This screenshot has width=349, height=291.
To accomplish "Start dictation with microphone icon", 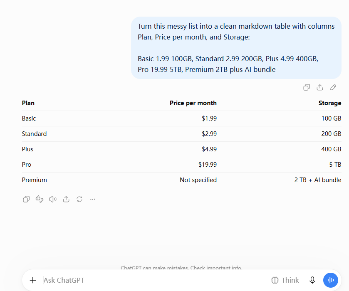I will coord(312,280).
